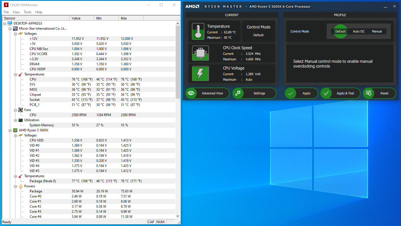
Task: Click scrollbar down arrow in HWMonitor
Action: coord(178,216)
